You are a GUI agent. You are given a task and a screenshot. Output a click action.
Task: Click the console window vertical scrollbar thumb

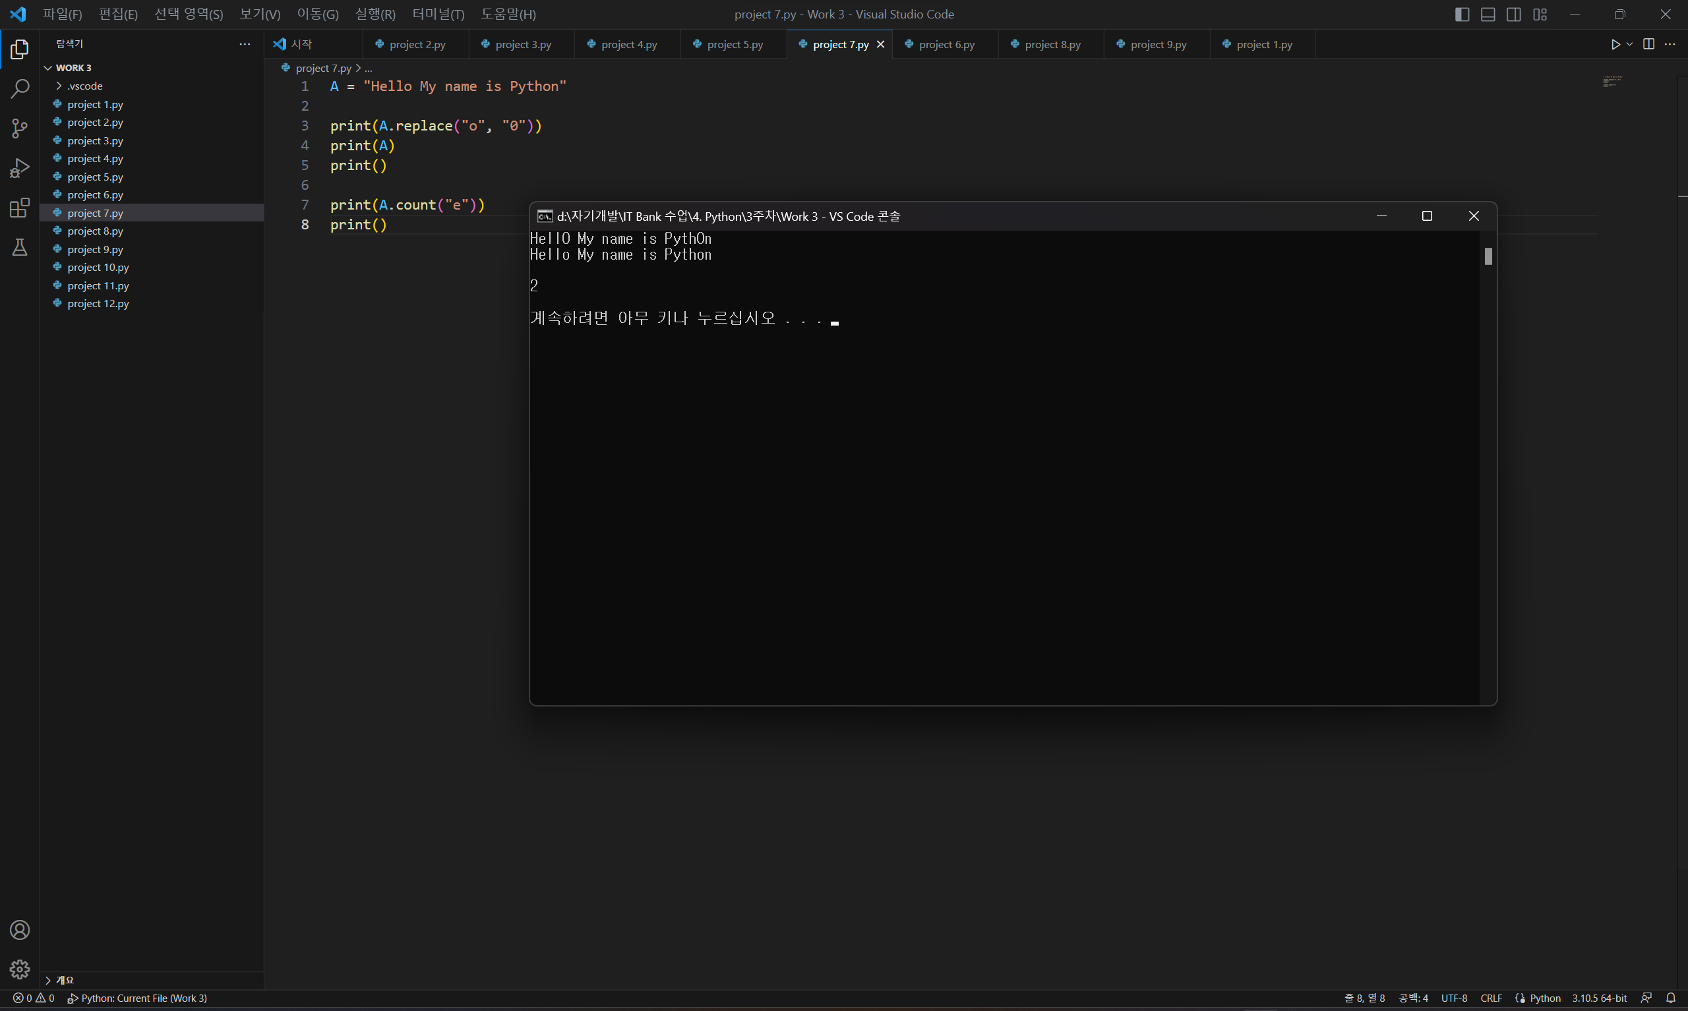tap(1488, 256)
